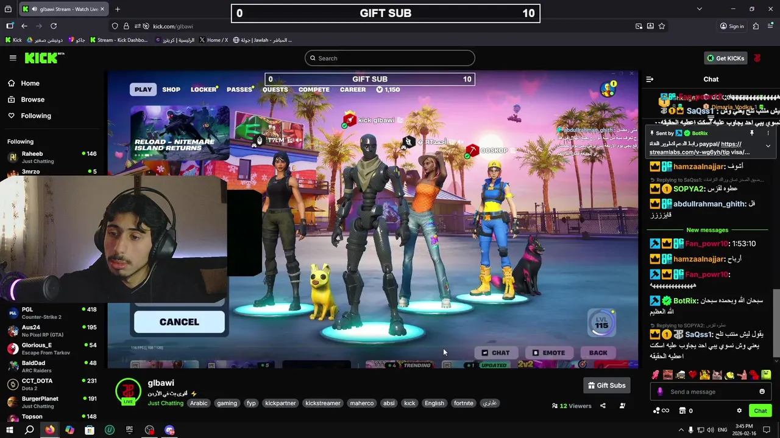
Task: Click the green Chat send button
Action: coord(760,411)
